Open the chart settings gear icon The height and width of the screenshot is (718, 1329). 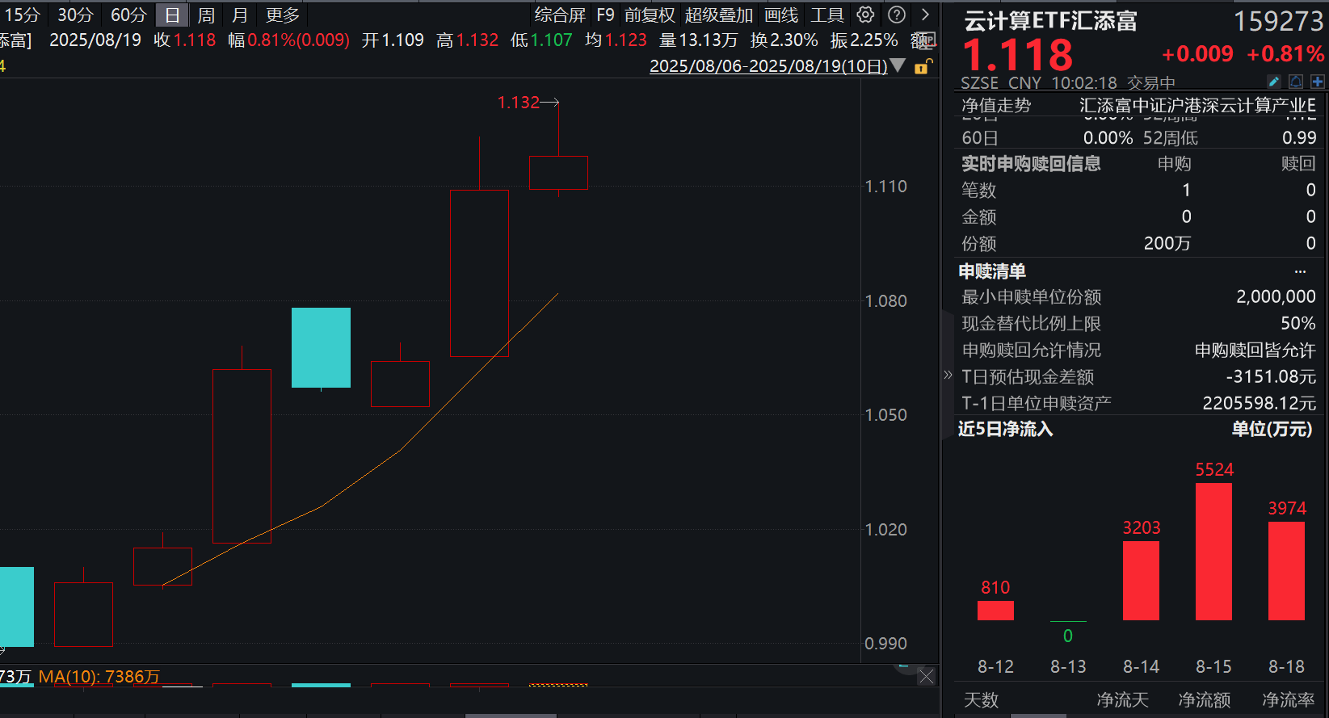point(865,15)
